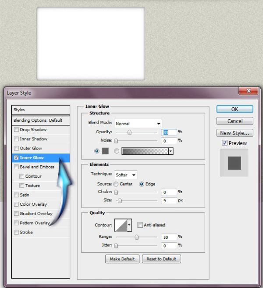The image size is (263, 288).
Task: Click the OK button
Action: 235,109
